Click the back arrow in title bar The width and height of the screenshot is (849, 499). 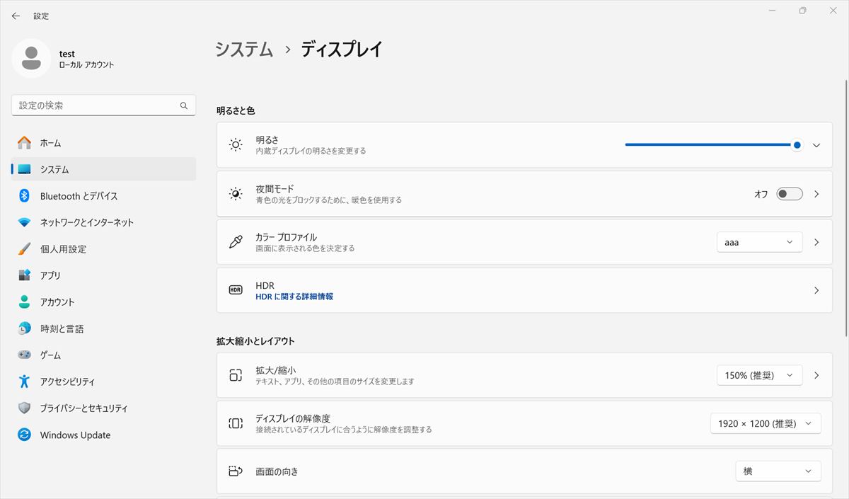pos(16,16)
